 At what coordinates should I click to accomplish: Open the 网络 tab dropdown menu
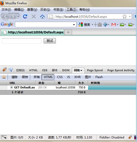pyautogui.click(x=81, y=70)
